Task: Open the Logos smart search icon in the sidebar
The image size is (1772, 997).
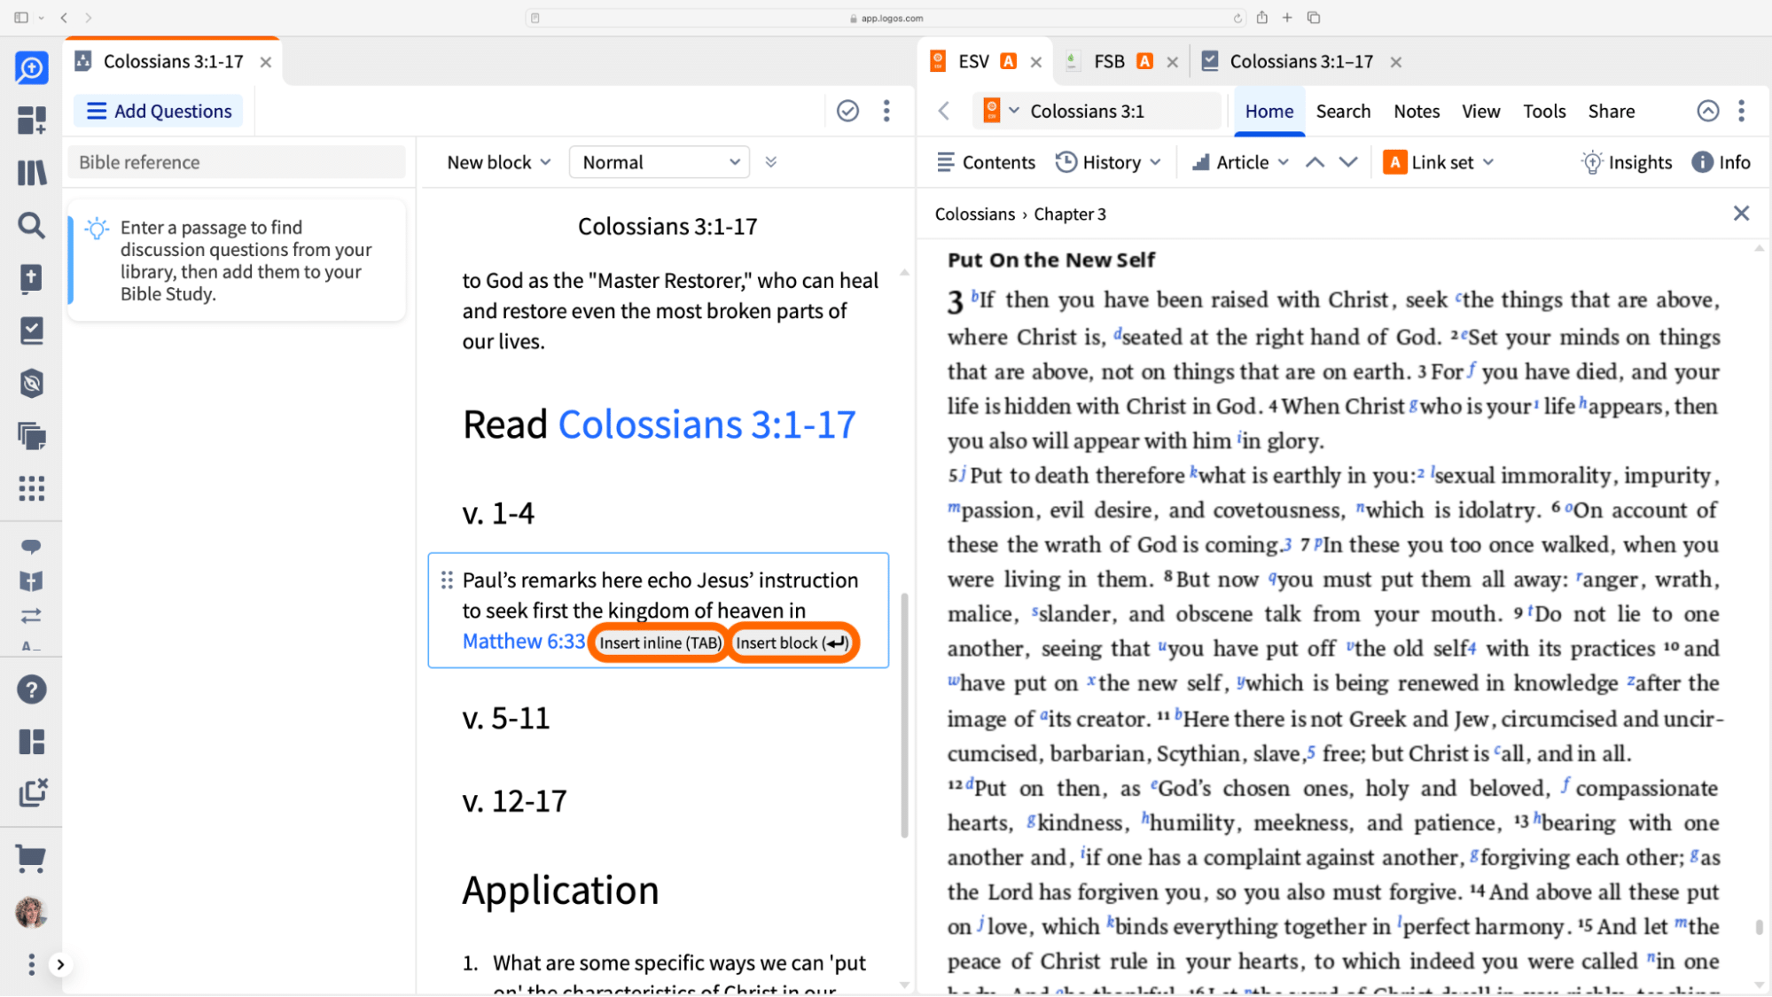Action: pos(31,68)
